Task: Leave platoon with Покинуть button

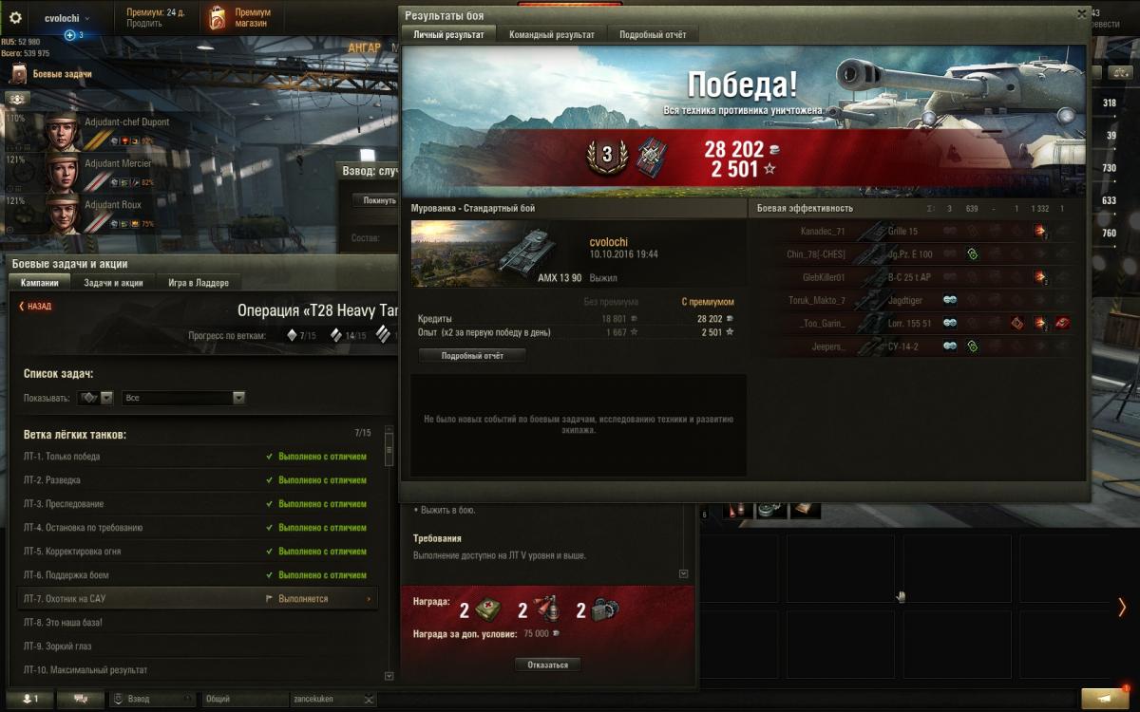Action: 375,200
